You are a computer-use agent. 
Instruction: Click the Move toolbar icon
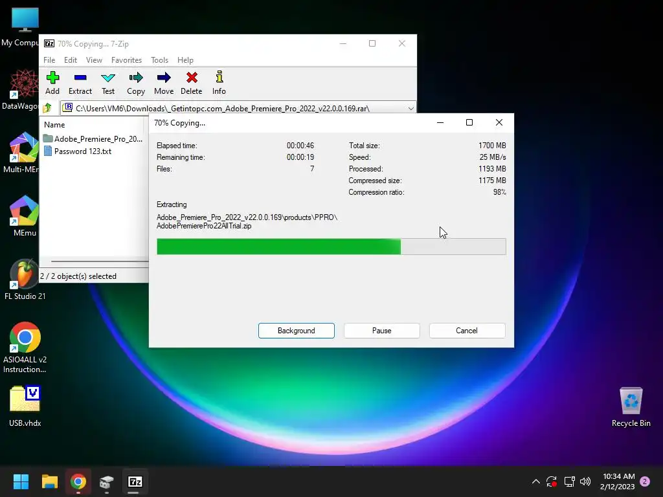[164, 83]
